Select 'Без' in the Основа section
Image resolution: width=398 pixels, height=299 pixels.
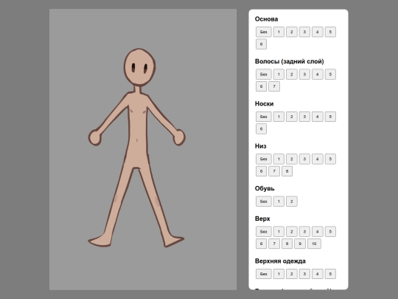pyautogui.click(x=263, y=32)
